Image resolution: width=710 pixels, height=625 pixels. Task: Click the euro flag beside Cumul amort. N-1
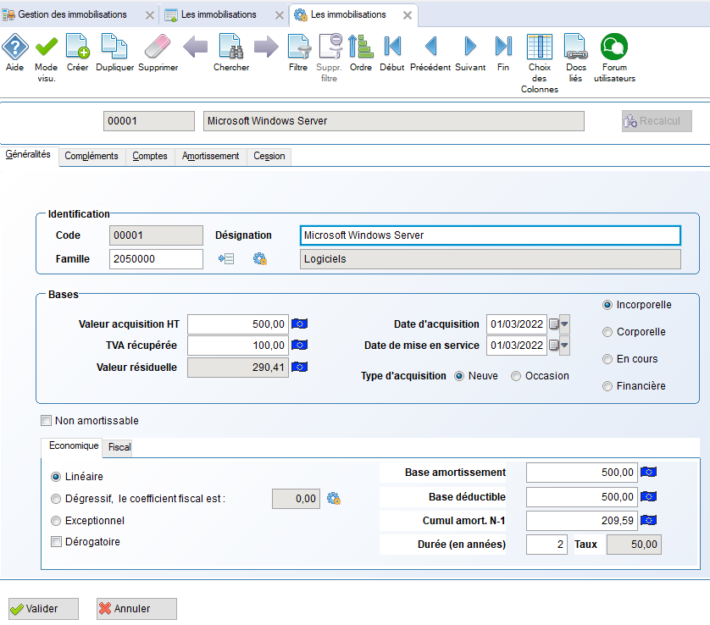(x=648, y=521)
